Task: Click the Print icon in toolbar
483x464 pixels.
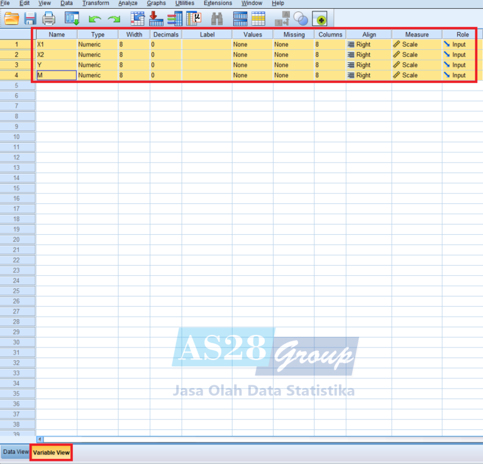Action: tap(48, 18)
